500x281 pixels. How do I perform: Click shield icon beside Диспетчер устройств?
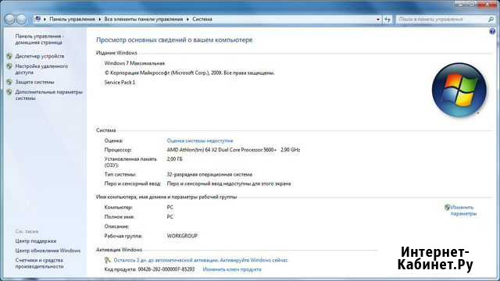(9, 56)
